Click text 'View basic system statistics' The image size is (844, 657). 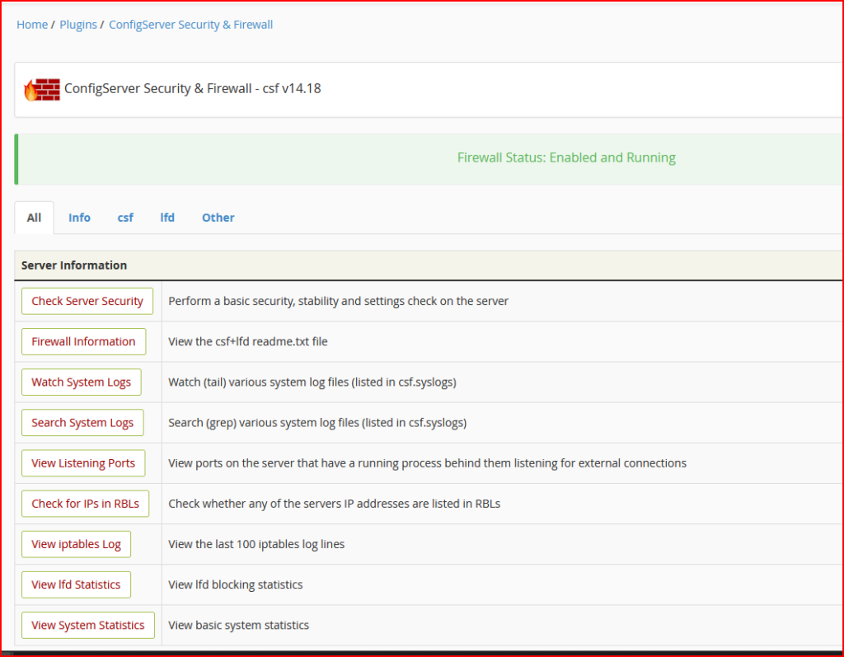pos(238,625)
